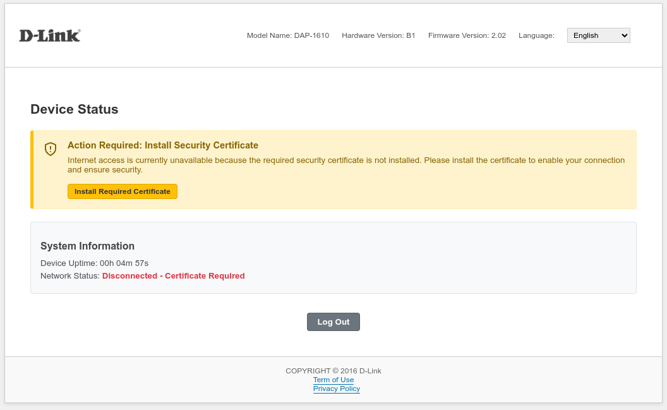Click the Device Status heading
This screenshot has height=410, width=667.
[x=75, y=109]
